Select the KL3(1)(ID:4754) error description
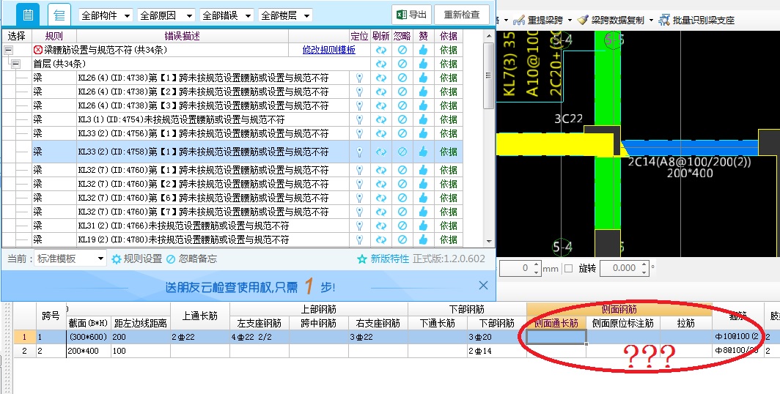Viewport: 780px width, 394px height. [182, 119]
